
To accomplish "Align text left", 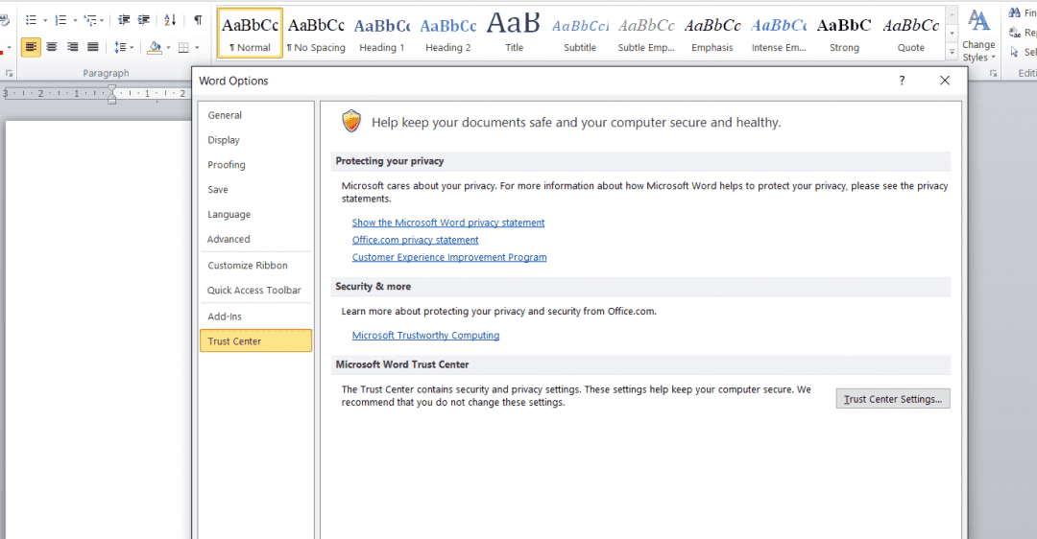I will pos(31,47).
